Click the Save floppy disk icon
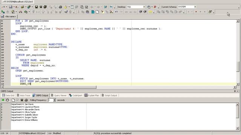The width and height of the screenshot is (241, 135). [x=37, y=7]
